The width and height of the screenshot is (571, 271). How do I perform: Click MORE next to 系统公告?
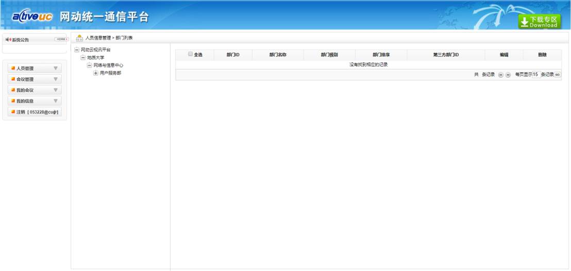click(x=61, y=39)
